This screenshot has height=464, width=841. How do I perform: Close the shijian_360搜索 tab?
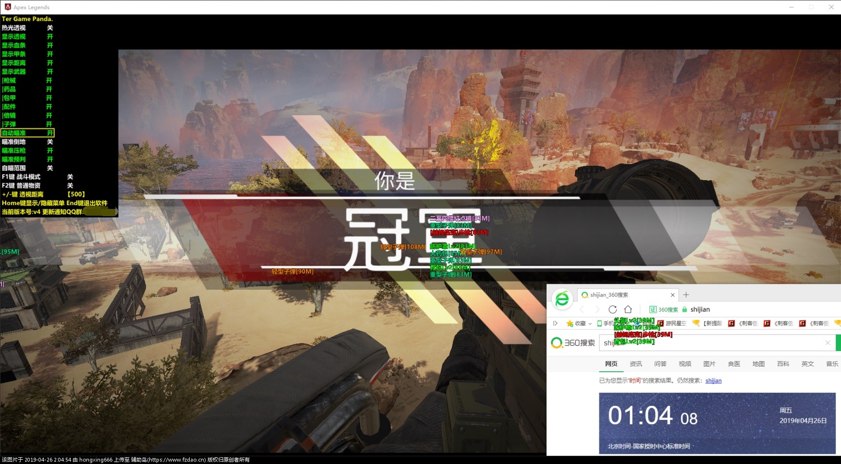(672, 295)
